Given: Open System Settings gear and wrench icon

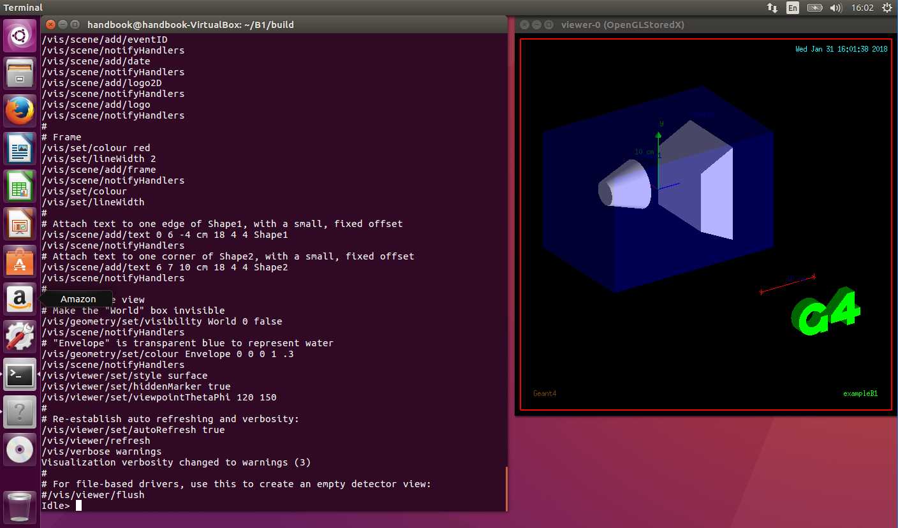Looking at the screenshot, I should click(20, 337).
